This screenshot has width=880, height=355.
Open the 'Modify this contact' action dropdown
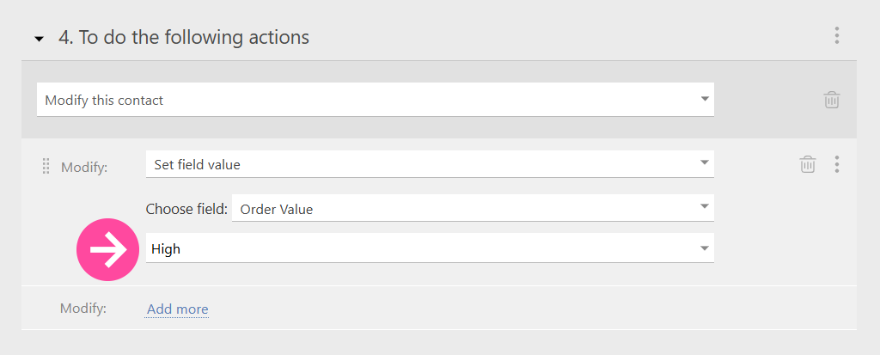[x=376, y=100]
